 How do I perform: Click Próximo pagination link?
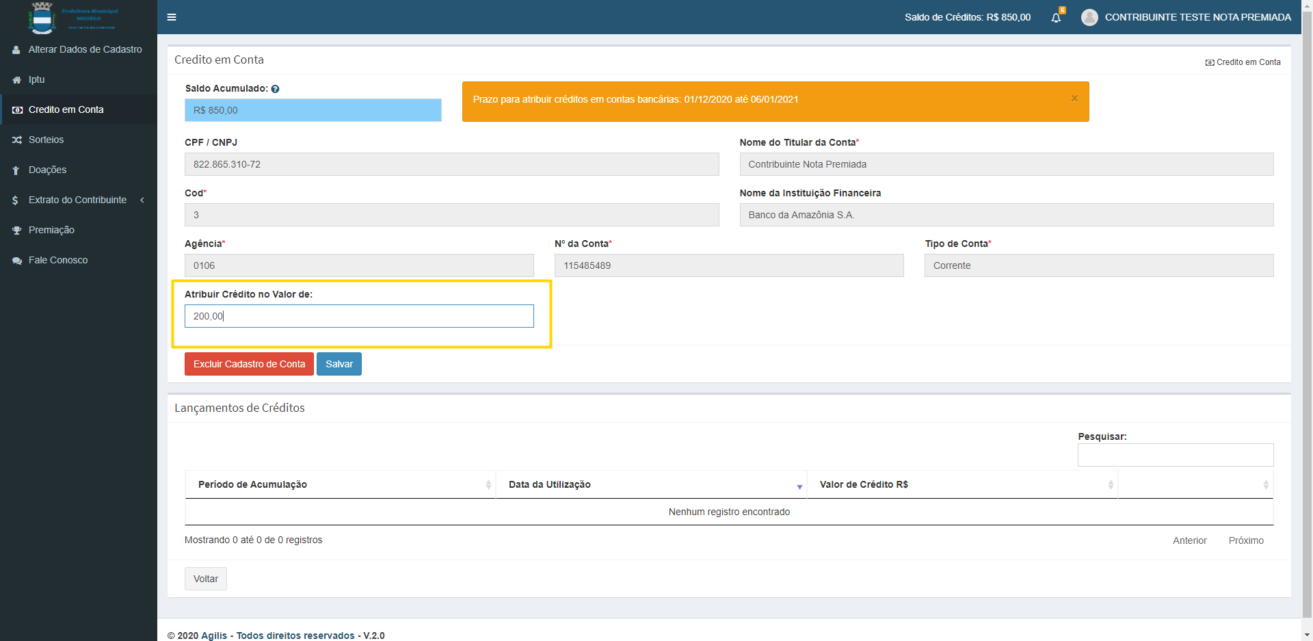(x=1245, y=540)
